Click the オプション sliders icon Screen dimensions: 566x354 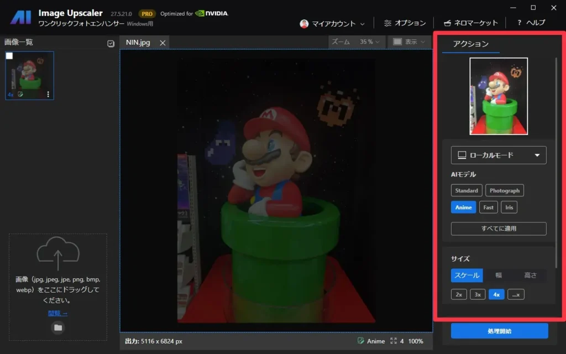click(x=387, y=23)
